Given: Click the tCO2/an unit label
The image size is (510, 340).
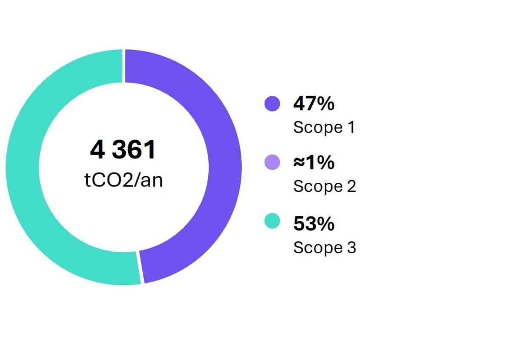Looking at the screenshot, I should click(123, 180).
